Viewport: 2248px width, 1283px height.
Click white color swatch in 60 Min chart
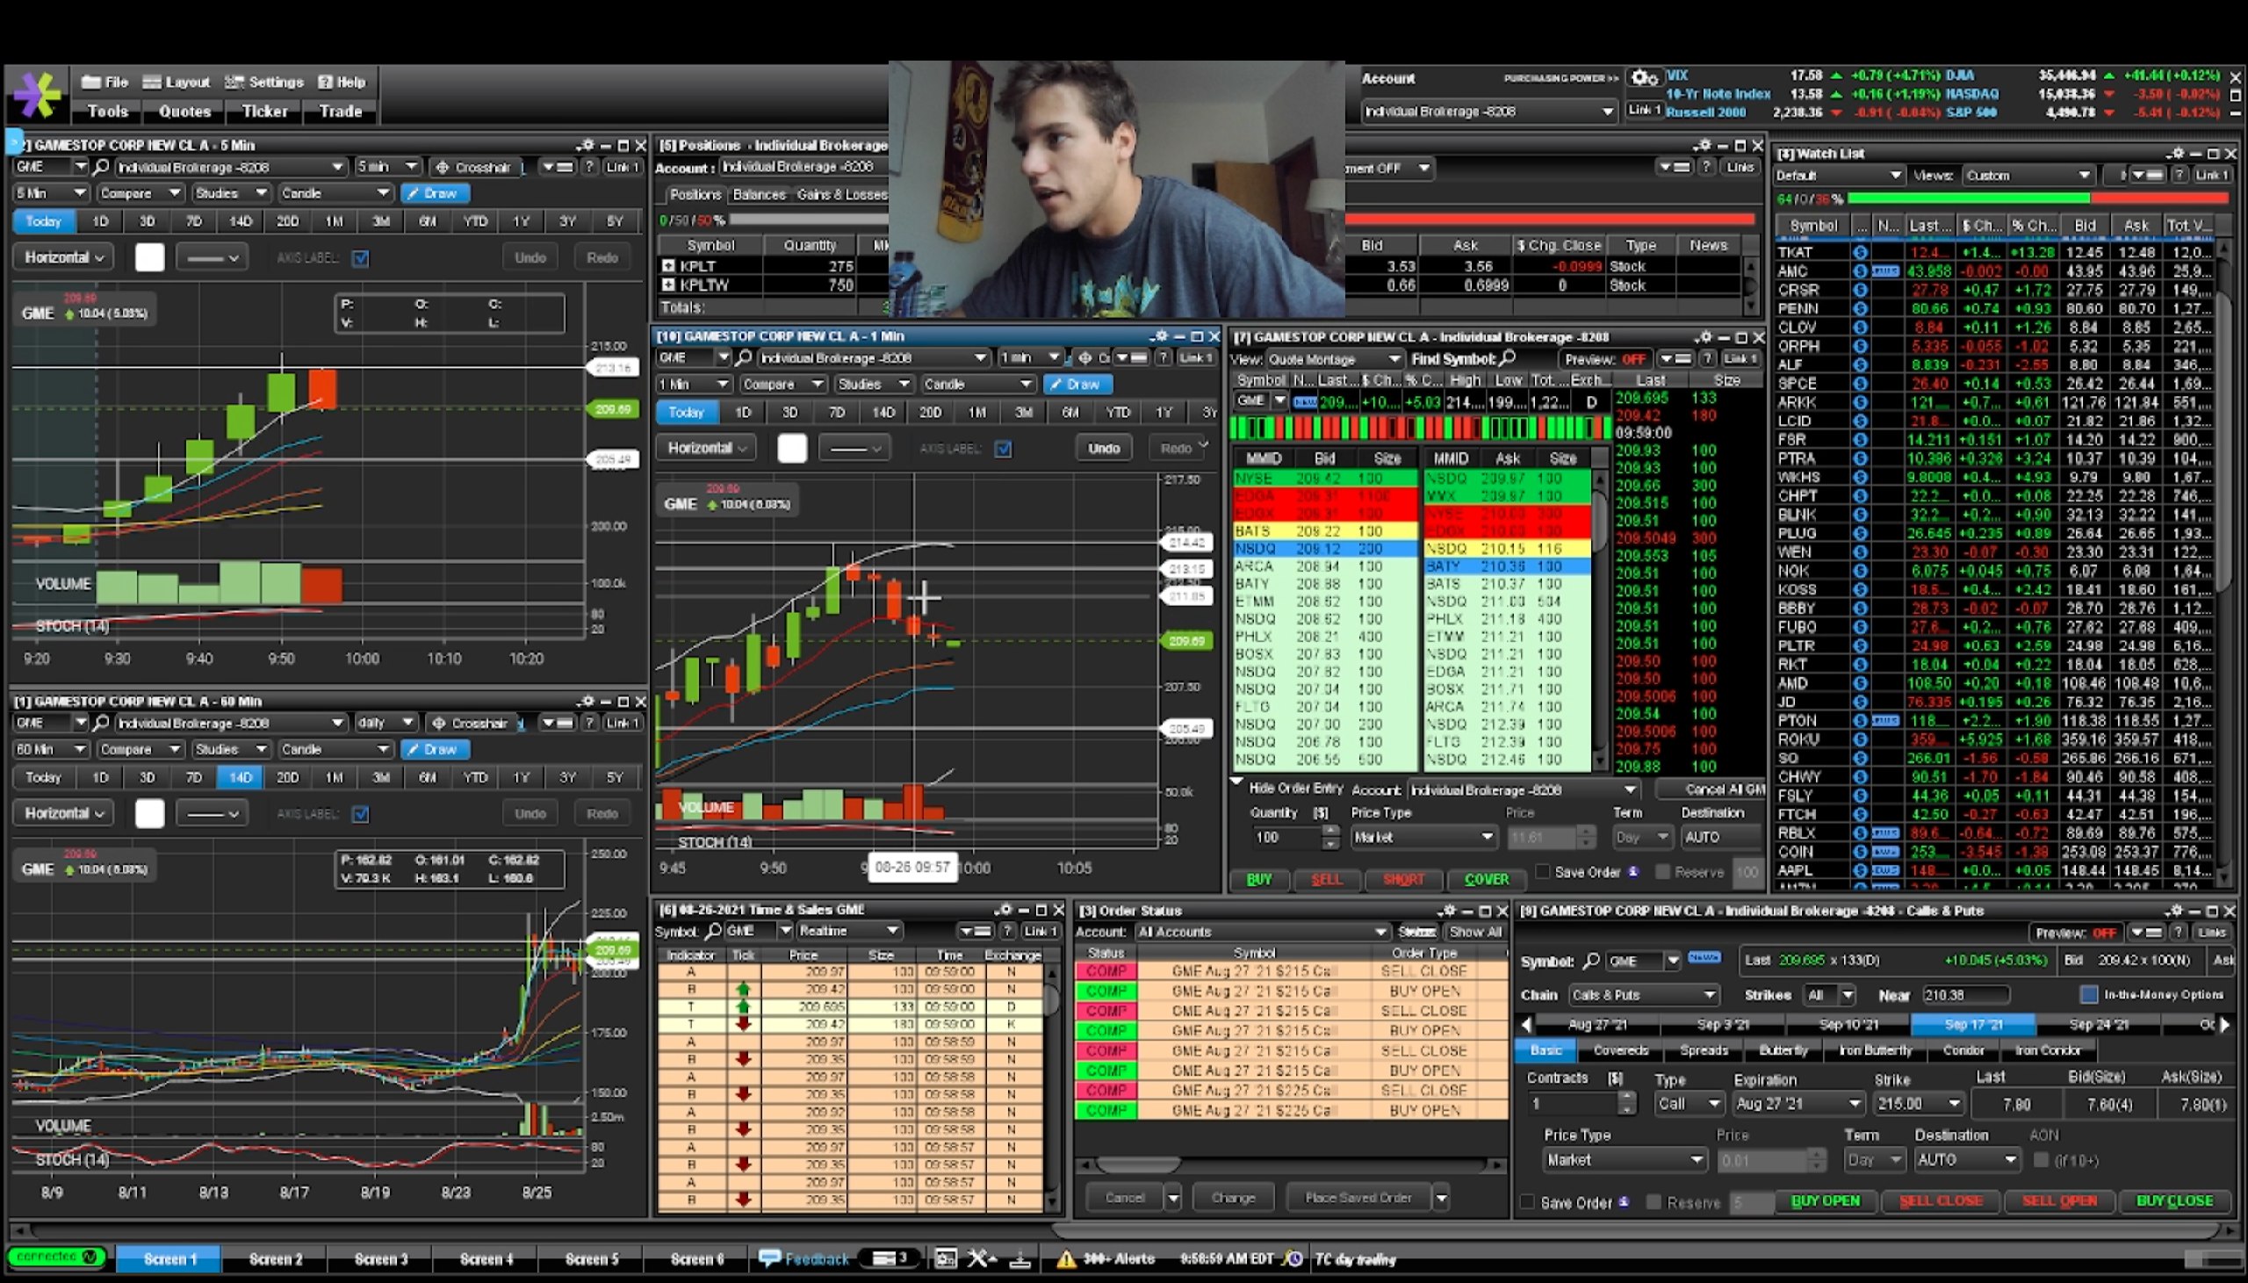pyautogui.click(x=150, y=813)
